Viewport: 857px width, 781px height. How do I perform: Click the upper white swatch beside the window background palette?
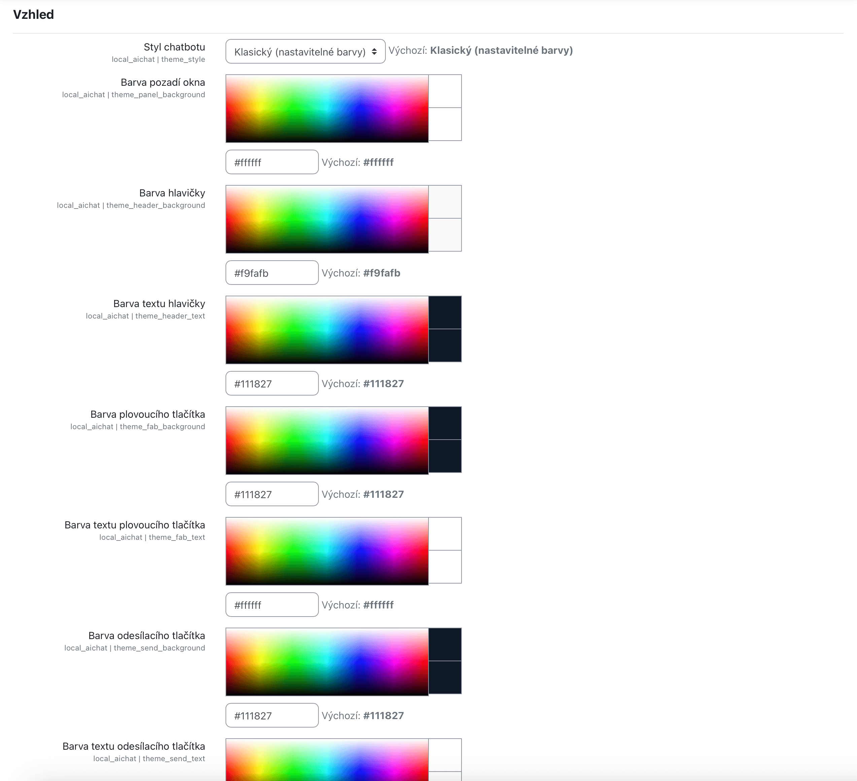[445, 91]
